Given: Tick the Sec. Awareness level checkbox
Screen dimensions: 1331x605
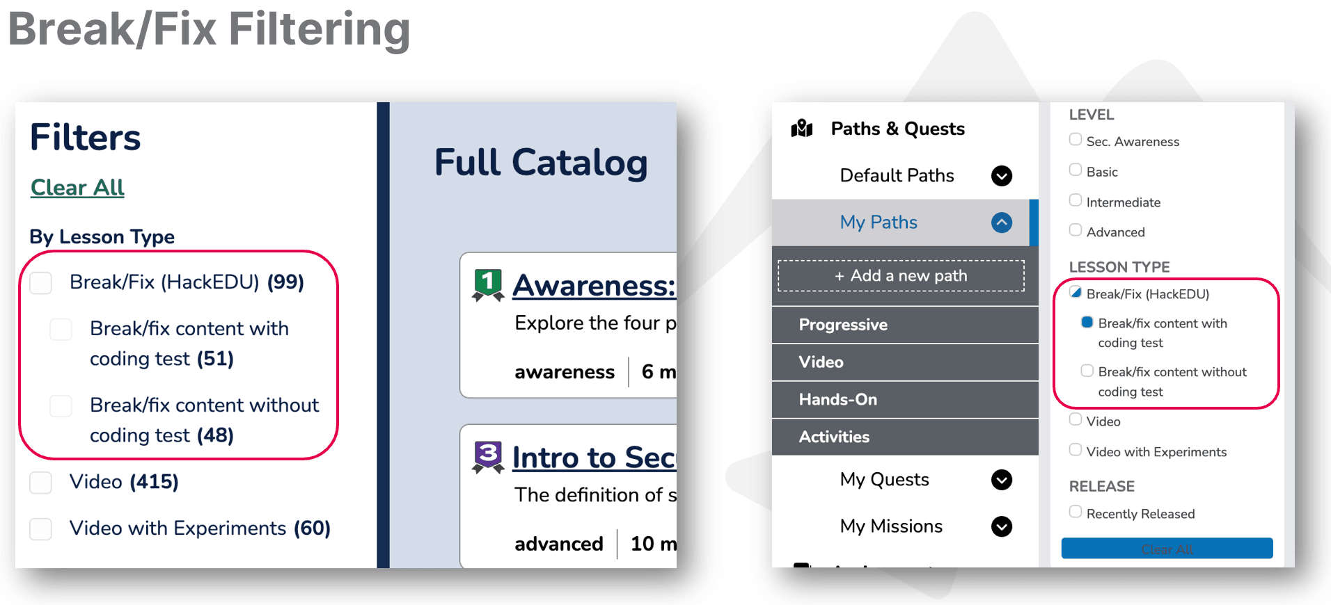Looking at the screenshot, I should (1076, 140).
